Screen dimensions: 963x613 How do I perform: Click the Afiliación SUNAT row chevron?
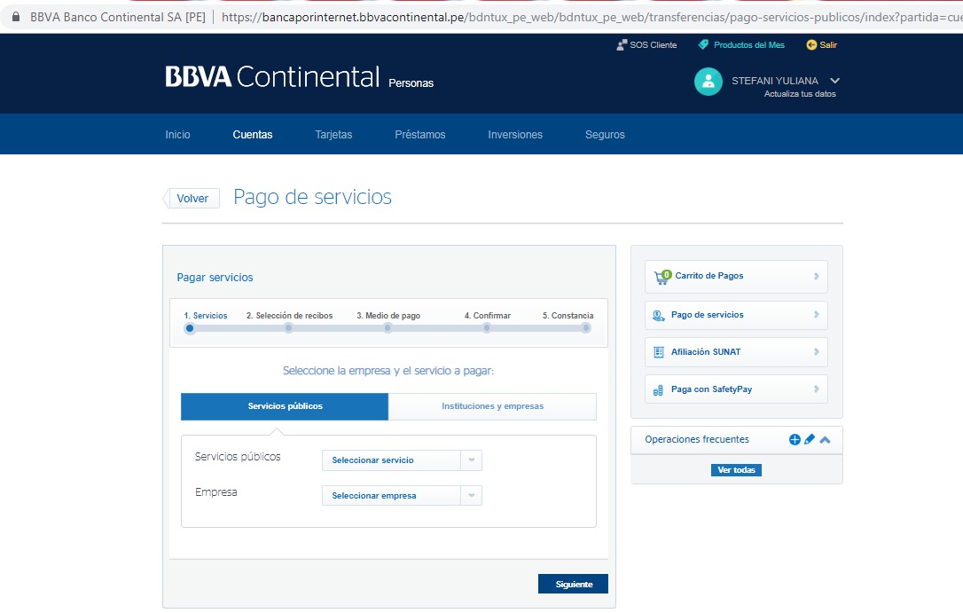[816, 352]
